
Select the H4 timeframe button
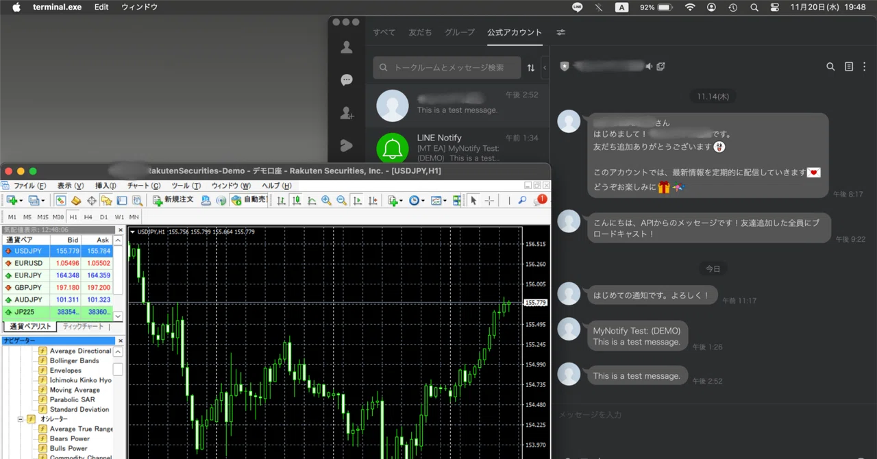point(88,217)
